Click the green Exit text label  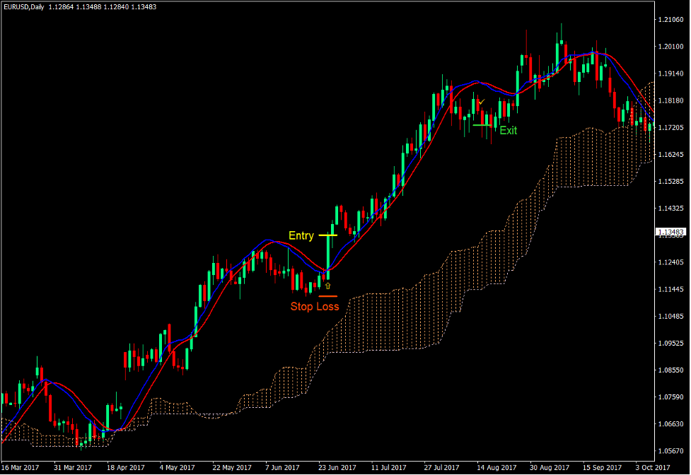coord(509,131)
